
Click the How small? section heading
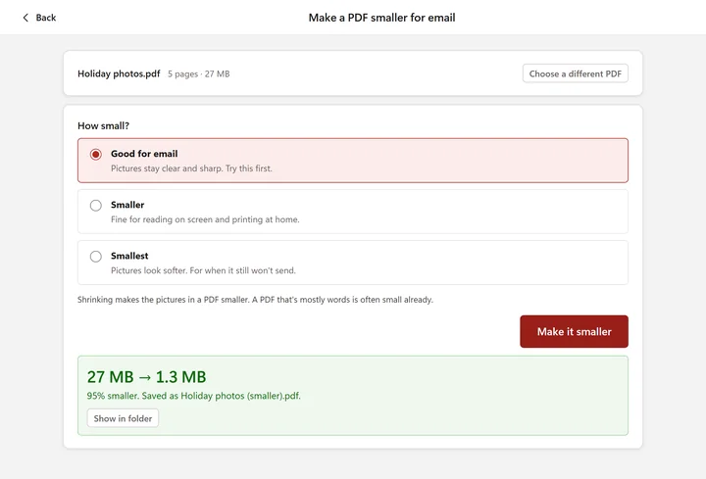tap(103, 126)
